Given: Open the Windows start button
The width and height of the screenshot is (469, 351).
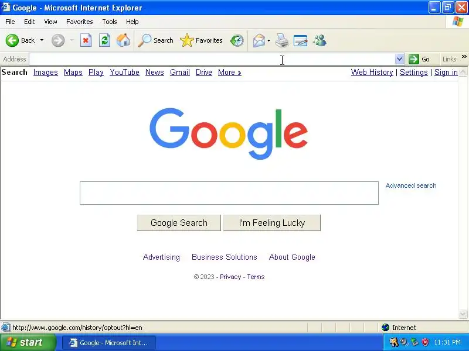Looking at the screenshot, I should pos(28,342).
